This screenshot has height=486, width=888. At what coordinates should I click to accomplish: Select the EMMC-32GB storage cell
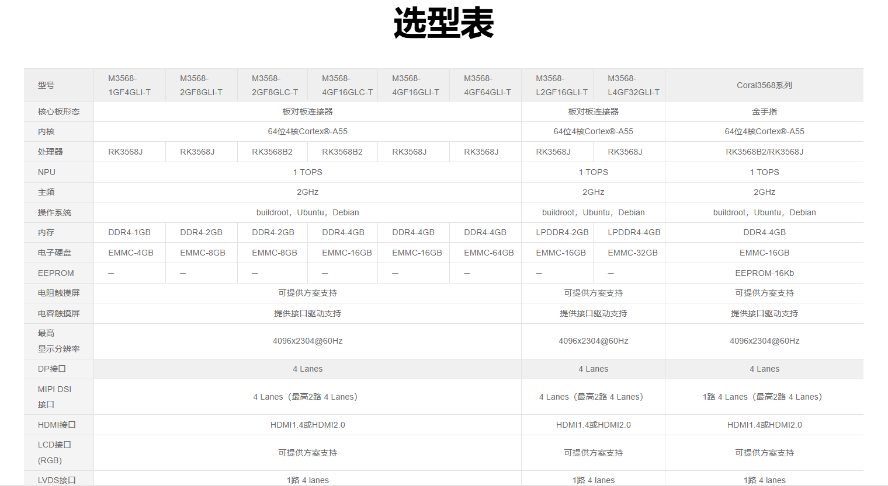click(x=632, y=253)
